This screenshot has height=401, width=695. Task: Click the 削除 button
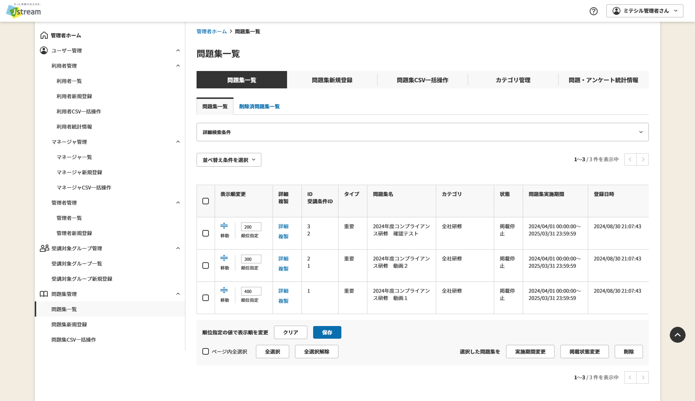629,351
